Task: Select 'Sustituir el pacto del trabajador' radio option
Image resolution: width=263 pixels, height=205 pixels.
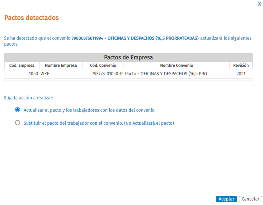Action: tap(18, 123)
